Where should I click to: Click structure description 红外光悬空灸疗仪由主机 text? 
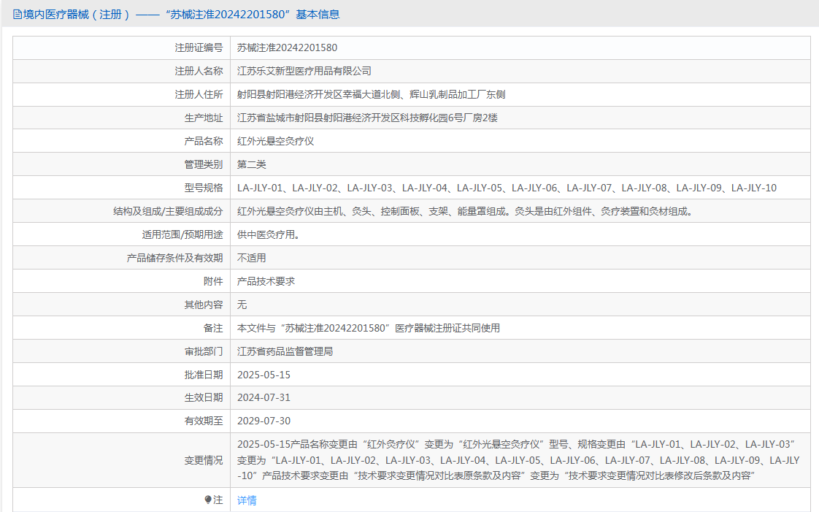point(465,212)
